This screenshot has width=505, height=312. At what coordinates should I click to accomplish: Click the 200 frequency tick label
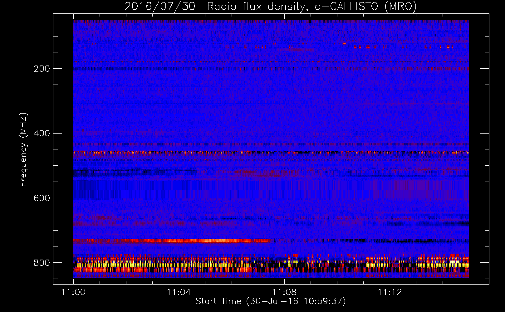42,69
